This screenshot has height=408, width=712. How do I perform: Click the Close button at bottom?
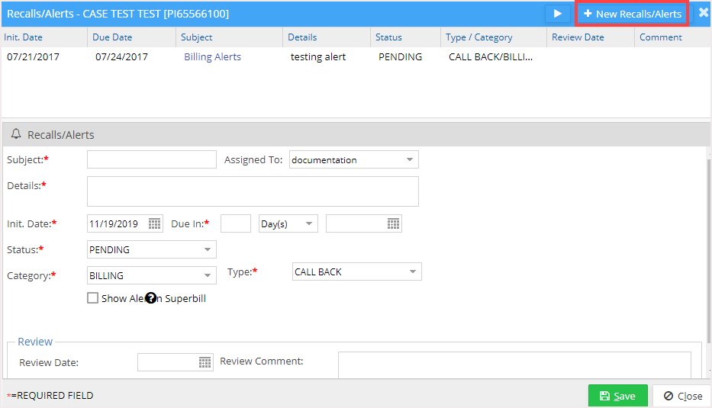[x=681, y=396]
